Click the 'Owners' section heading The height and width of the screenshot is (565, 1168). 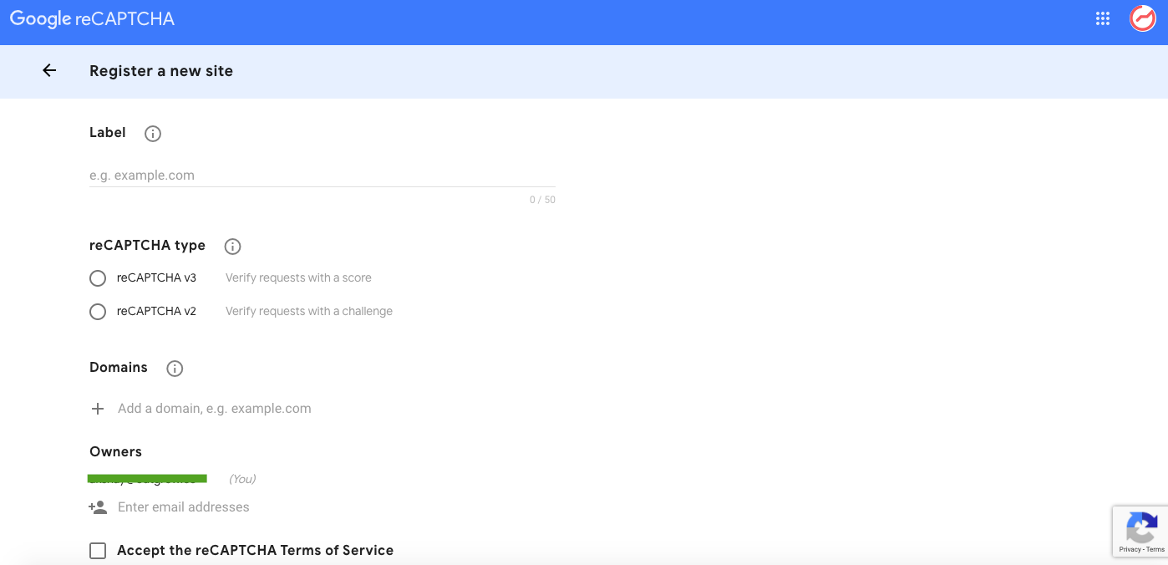(x=115, y=451)
